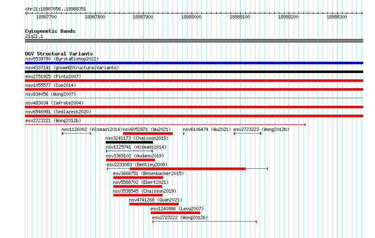Select the black nsv3241173 variant bar

pos(129,142)
